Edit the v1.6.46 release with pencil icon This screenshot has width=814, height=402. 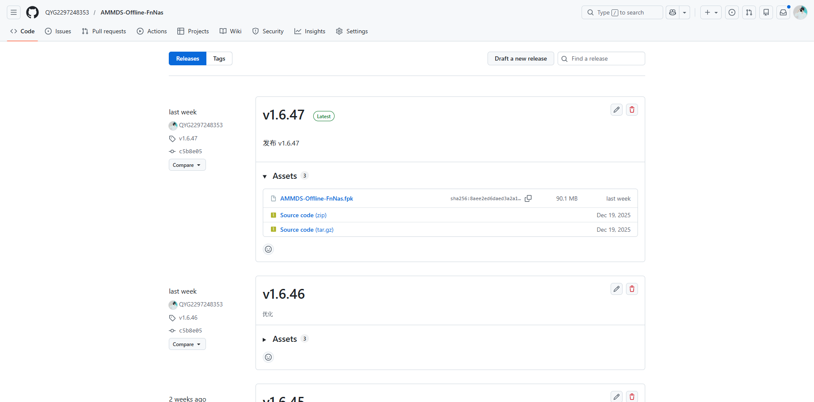[616, 289]
